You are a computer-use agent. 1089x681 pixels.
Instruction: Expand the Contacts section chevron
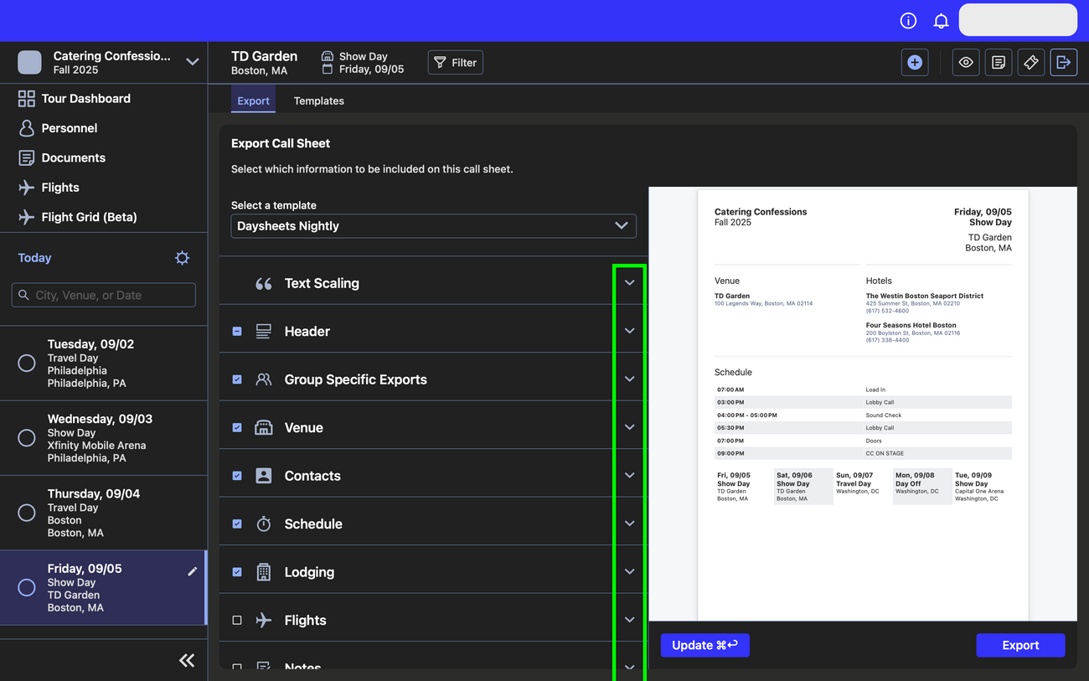point(630,476)
